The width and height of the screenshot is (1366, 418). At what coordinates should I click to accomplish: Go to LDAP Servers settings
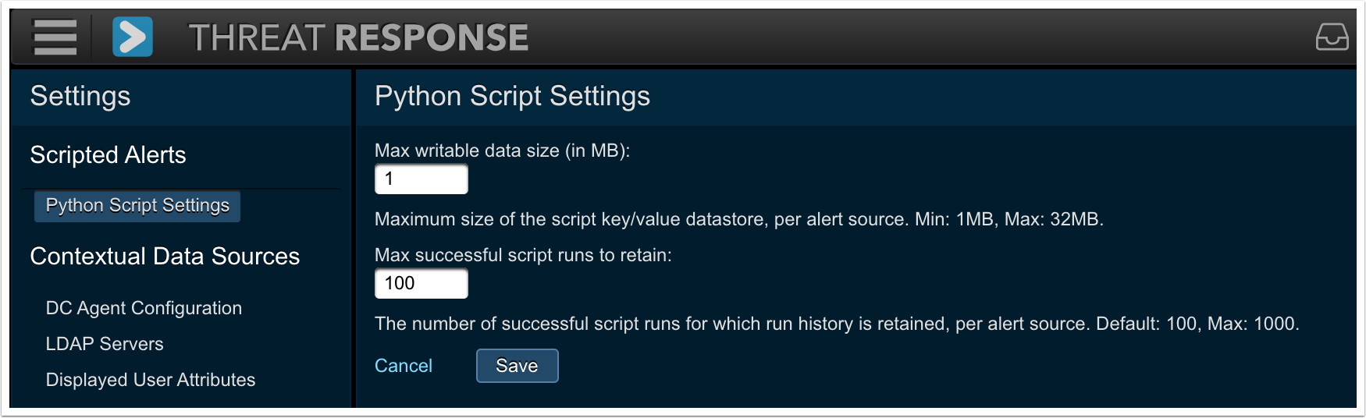tap(105, 344)
